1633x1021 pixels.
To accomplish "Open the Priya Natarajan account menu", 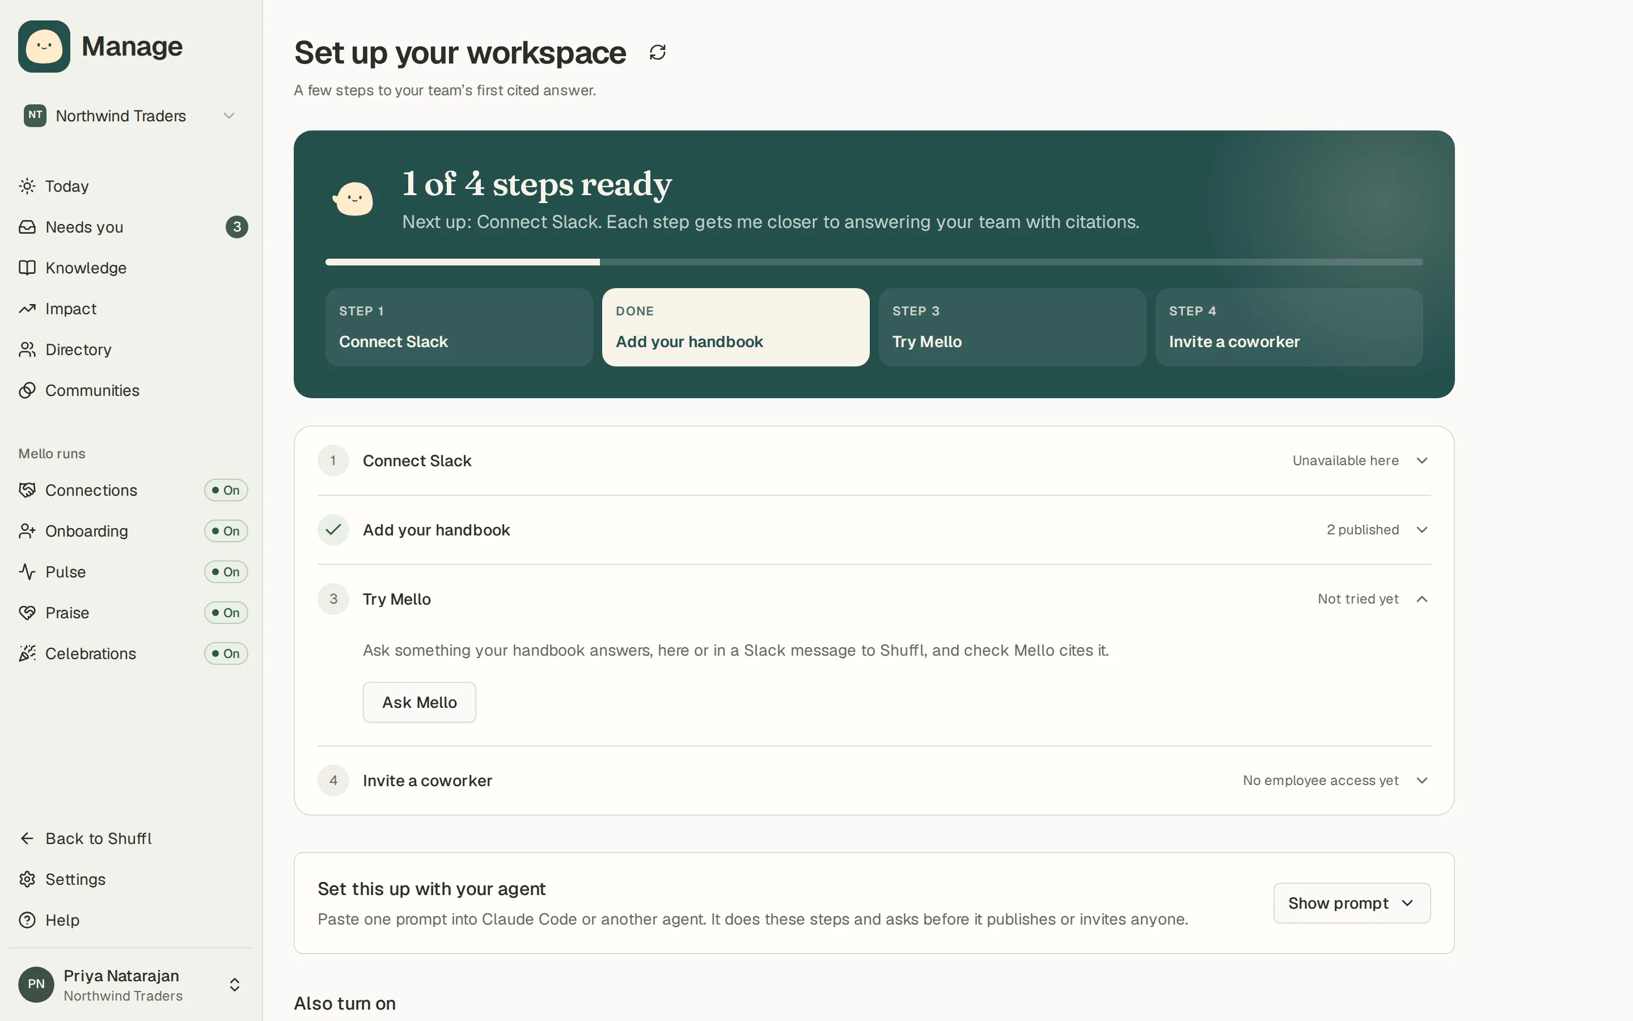I will [130, 985].
